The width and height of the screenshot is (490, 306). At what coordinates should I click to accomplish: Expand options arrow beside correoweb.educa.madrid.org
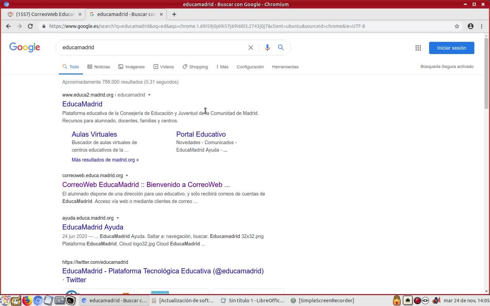(x=127, y=176)
